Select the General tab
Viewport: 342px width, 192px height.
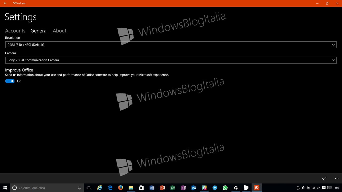tap(39, 31)
